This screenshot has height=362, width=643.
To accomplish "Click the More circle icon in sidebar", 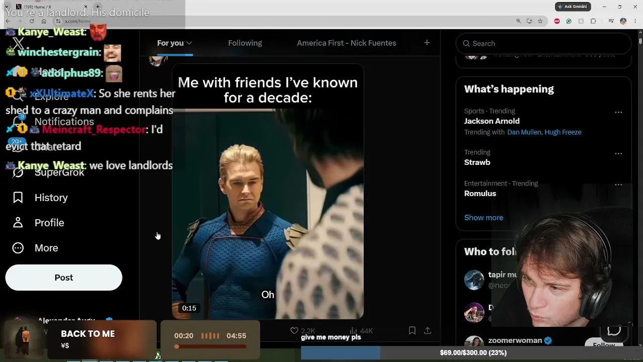I will click(18, 248).
